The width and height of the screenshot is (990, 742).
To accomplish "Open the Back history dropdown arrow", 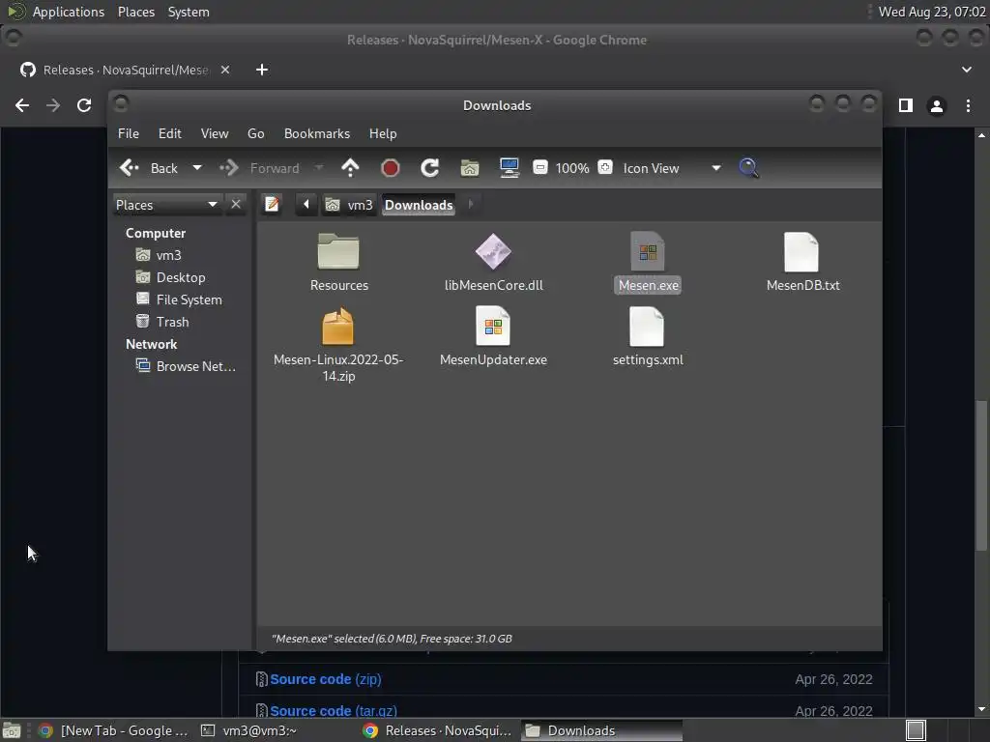I will [x=197, y=168].
